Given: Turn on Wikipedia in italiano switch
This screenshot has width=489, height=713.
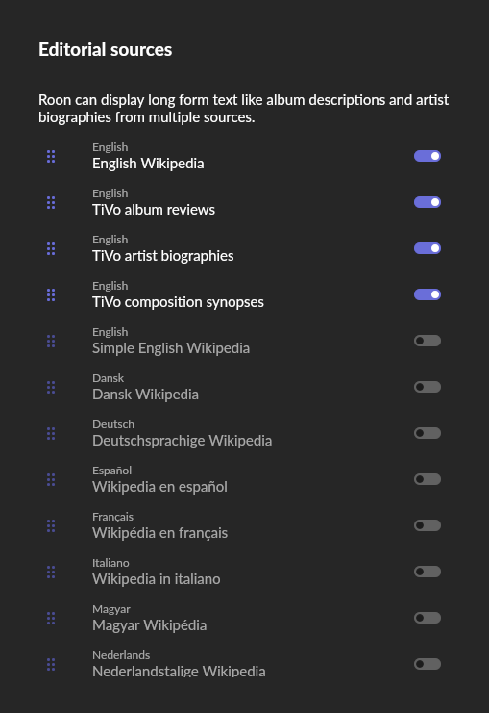Looking at the screenshot, I should (428, 572).
